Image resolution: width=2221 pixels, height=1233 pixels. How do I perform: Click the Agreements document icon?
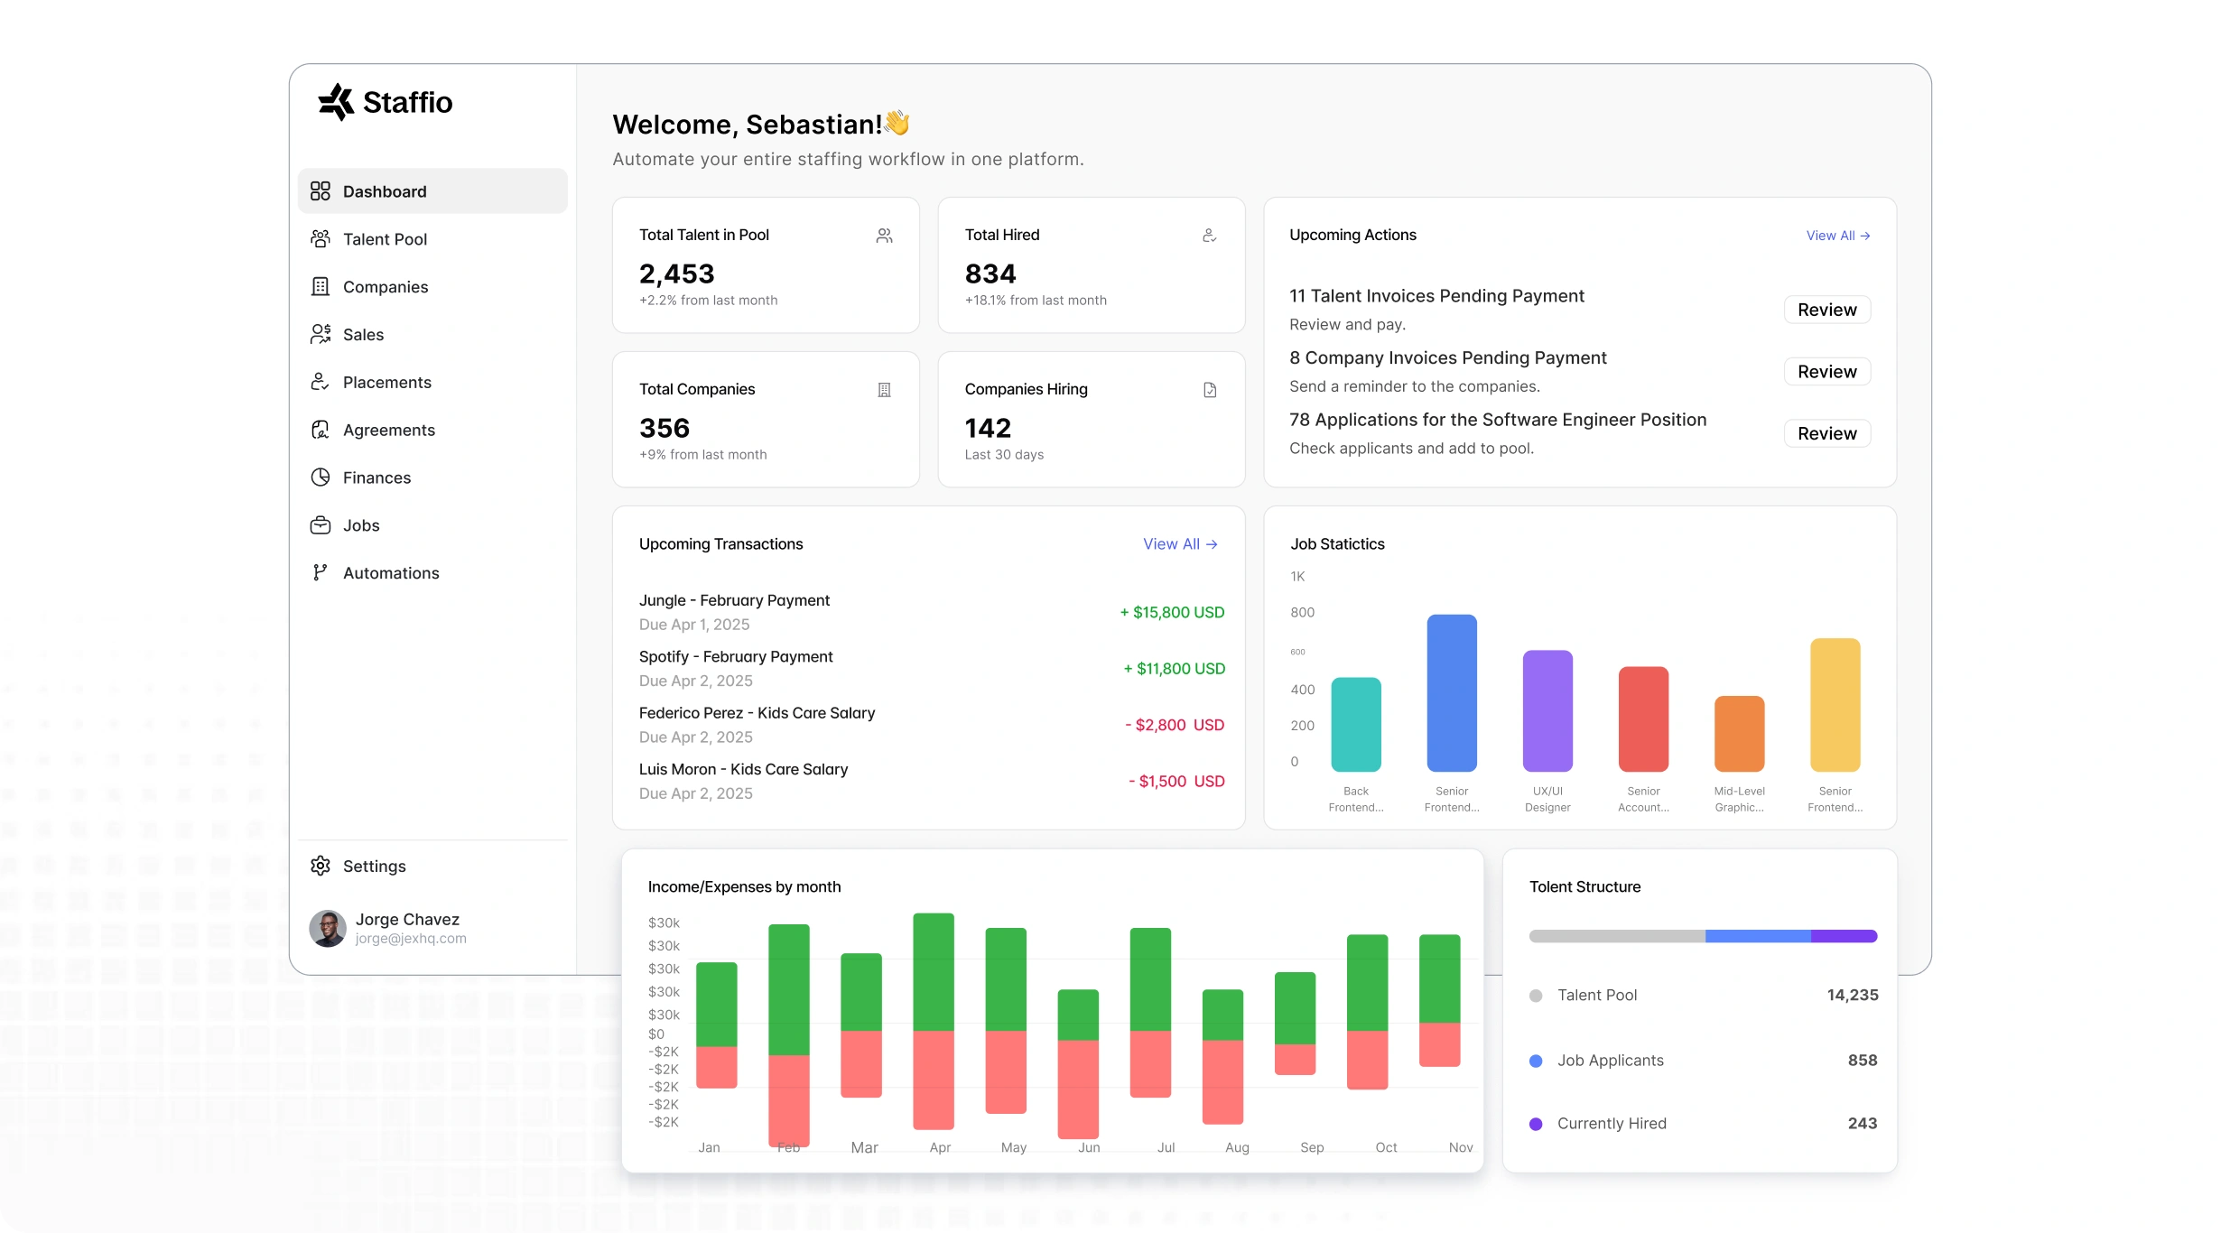[x=321, y=431]
